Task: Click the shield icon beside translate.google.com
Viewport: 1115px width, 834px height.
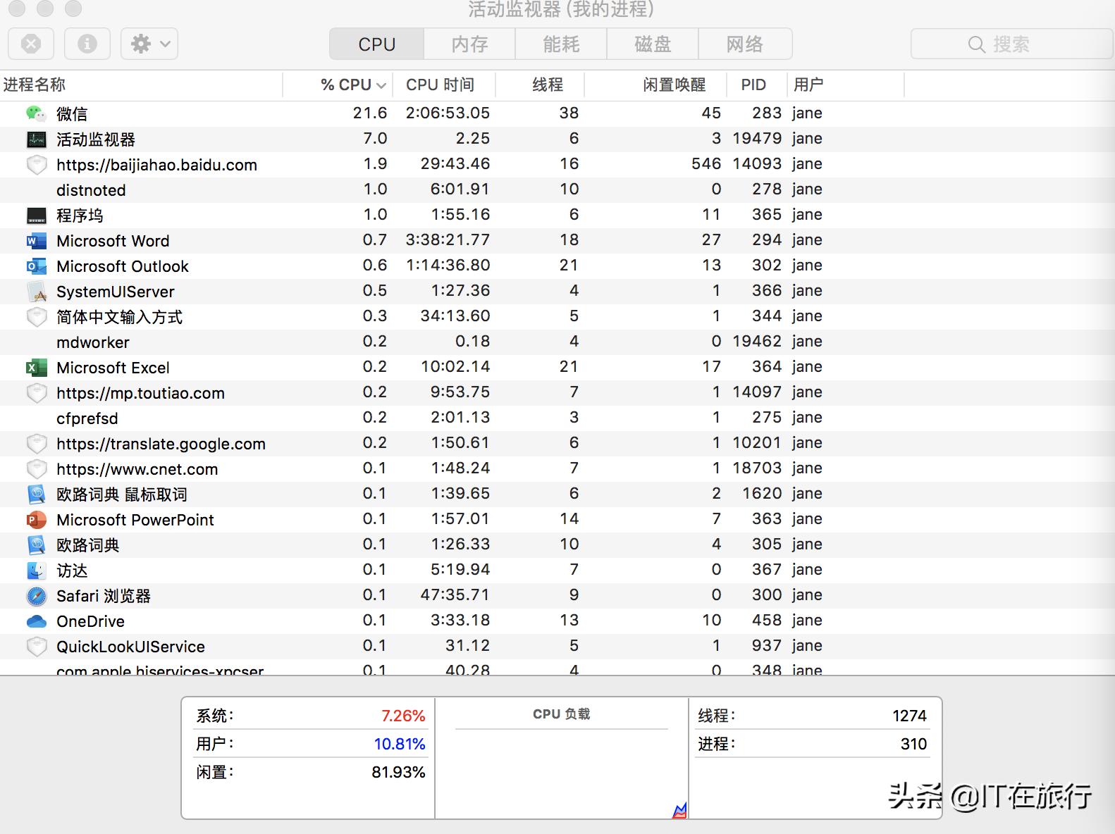Action: [36, 444]
